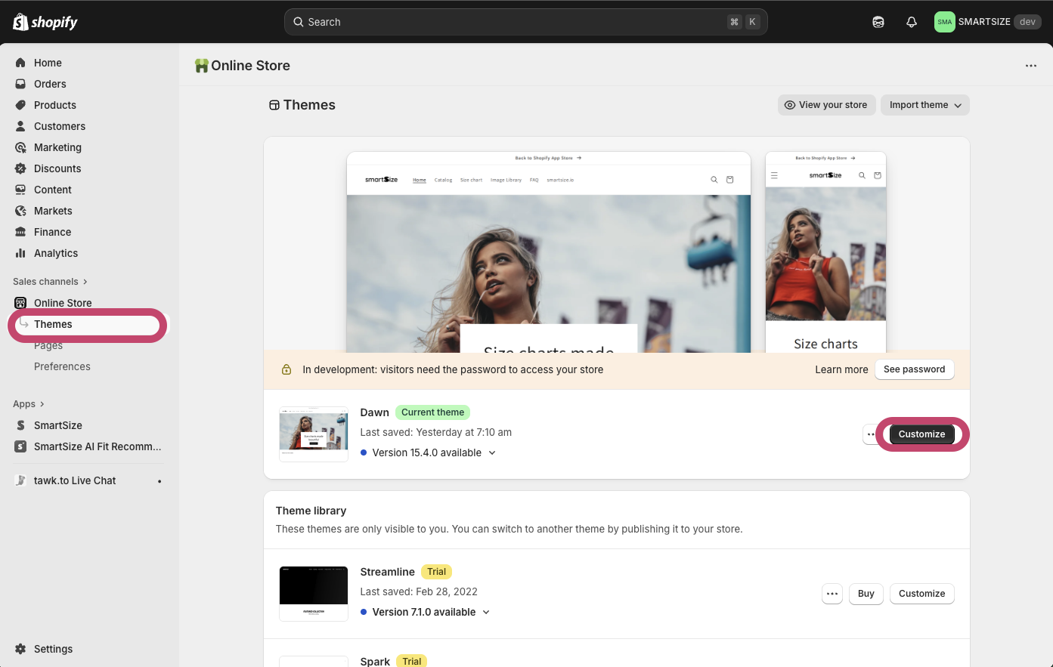This screenshot has height=667, width=1053.
Task: Expand the Import theme dropdown
Action: tap(924, 105)
